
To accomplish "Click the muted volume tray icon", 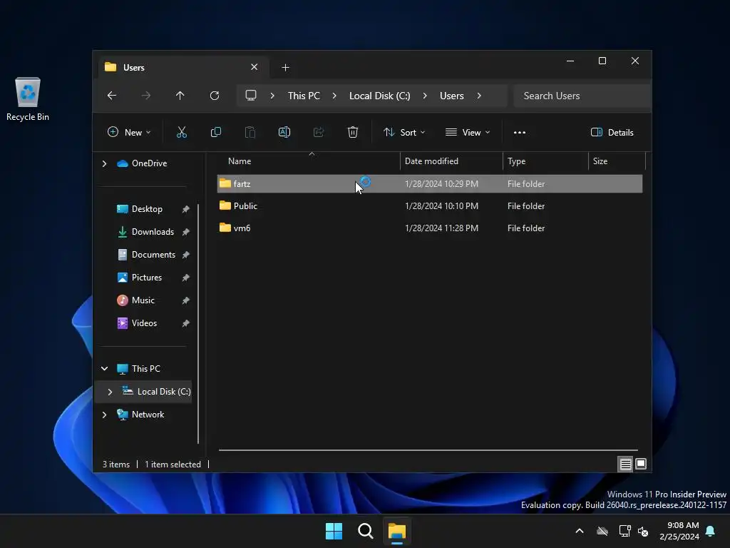I will point(643,531).
